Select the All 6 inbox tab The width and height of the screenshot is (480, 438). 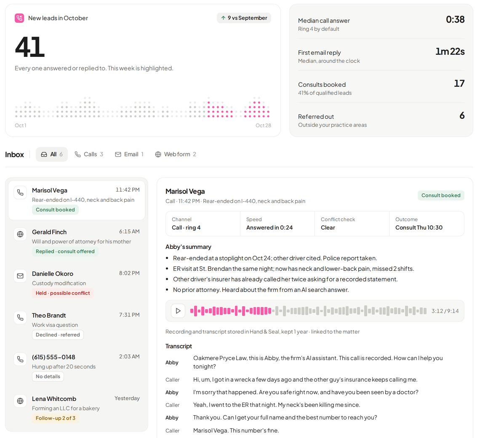click(x=52, y=155)
